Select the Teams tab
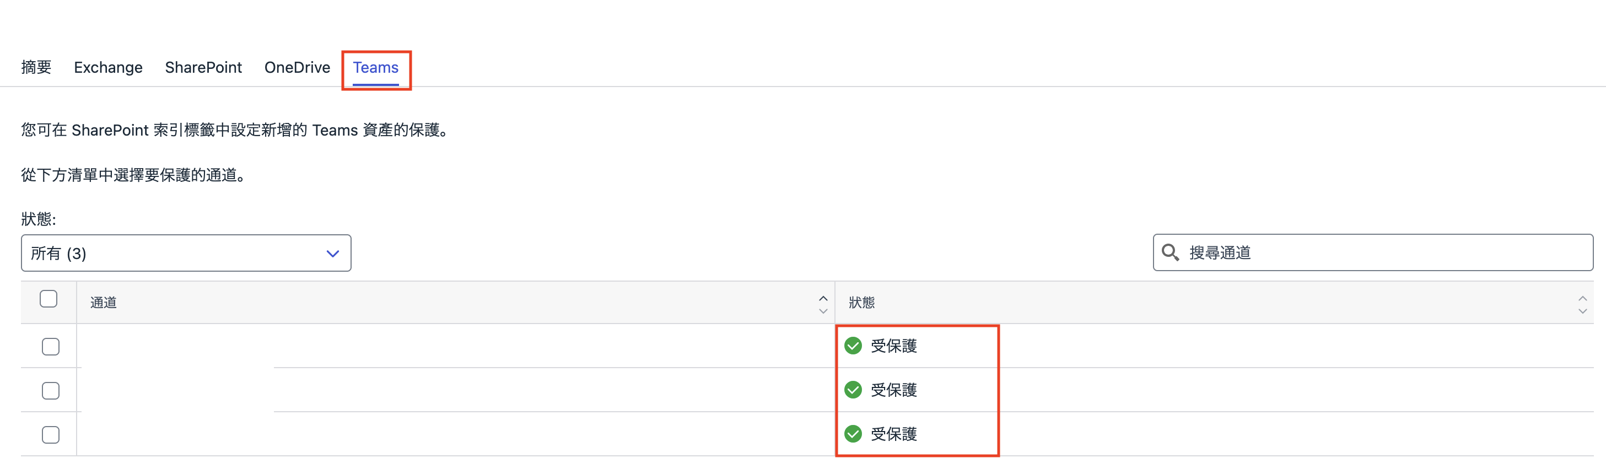Image resolution: width=1606 pixels, height=474 pixels. point(375,67)
